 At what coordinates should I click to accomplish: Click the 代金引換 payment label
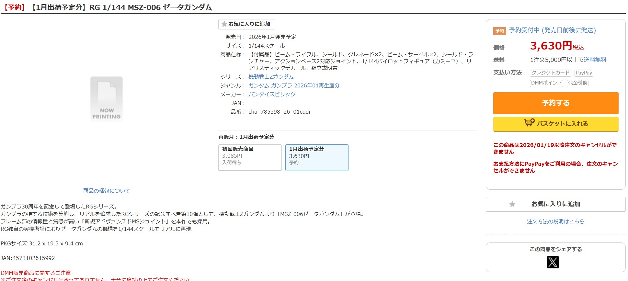click(577, 83)
